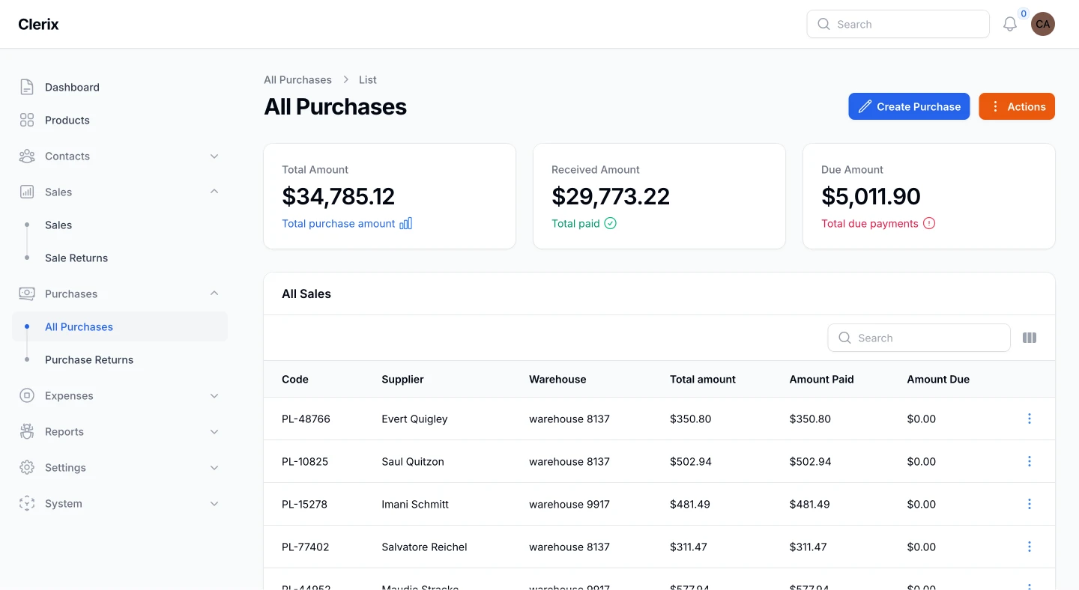Click All Purchases breadcrumb link
Viewport: 1079px width, 590px height.
click(297, 79)
